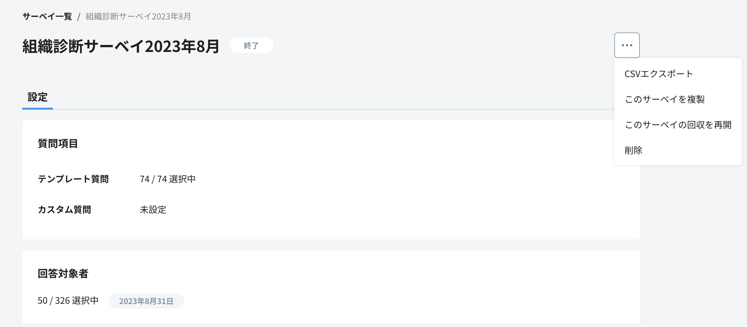
Task: Select CSVエクスポート from the menu
Action: pyautogui.click(x=659, y=74)
